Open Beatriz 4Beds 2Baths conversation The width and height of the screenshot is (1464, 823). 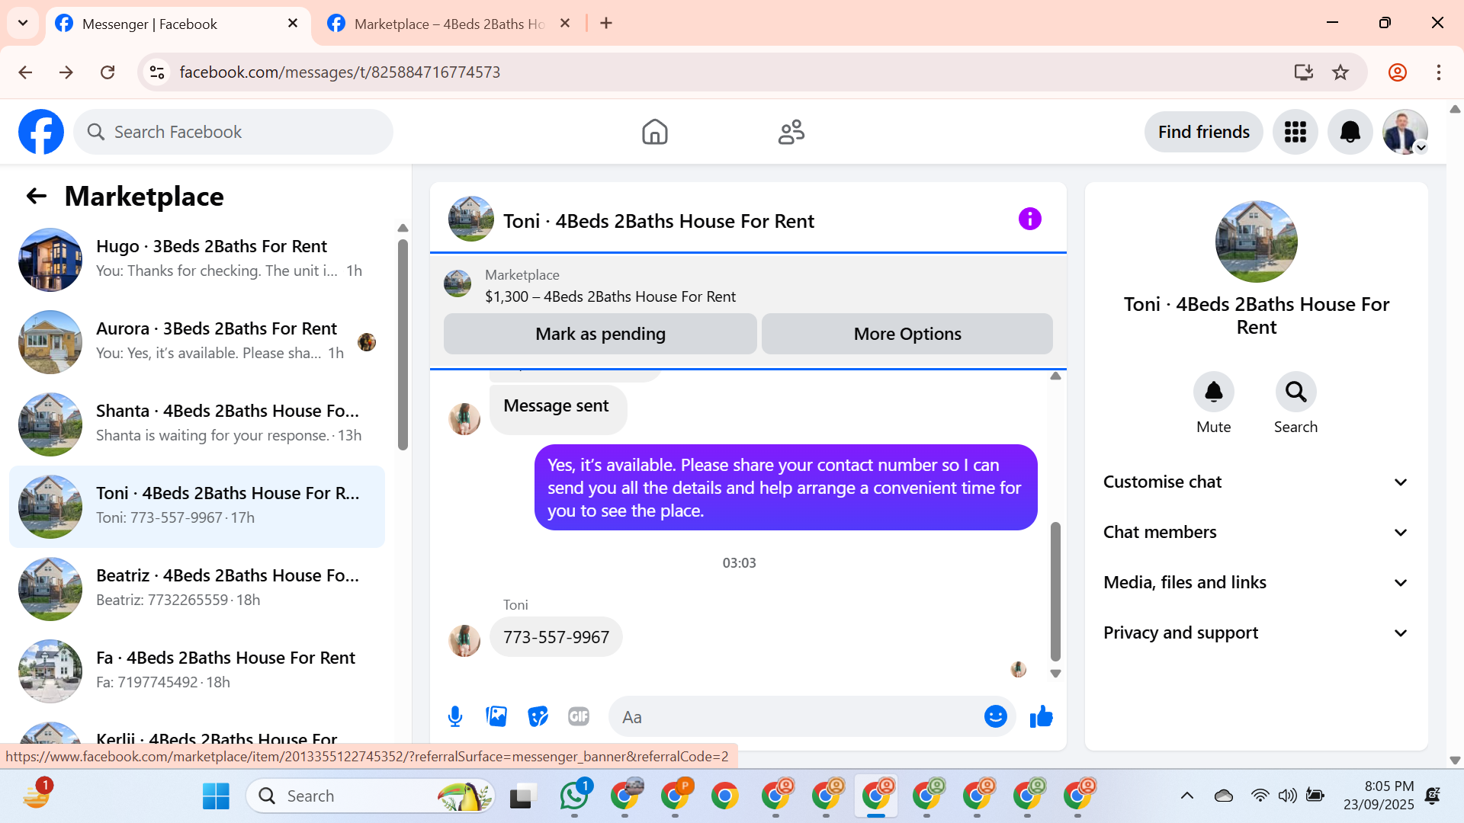197,588
